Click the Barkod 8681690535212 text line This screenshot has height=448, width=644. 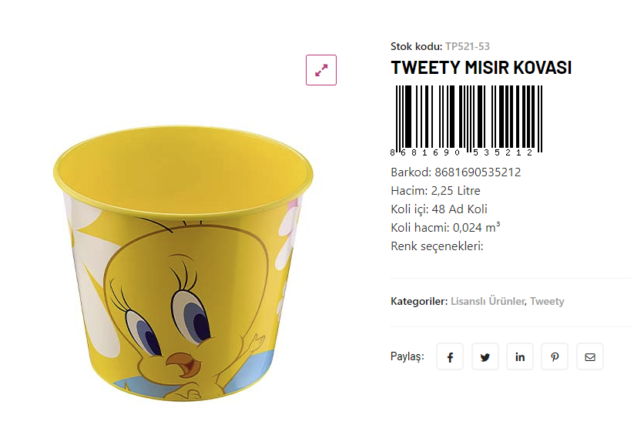456,172
